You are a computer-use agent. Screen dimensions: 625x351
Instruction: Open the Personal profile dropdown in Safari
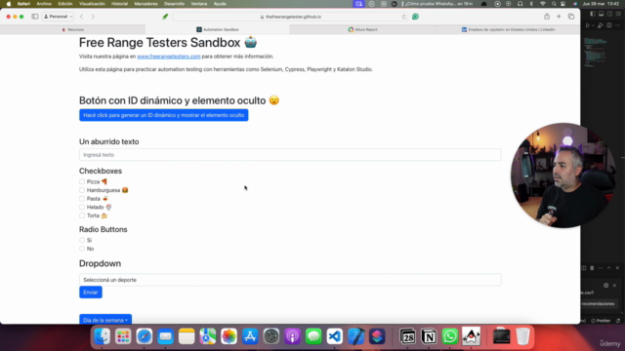pyautogui.click(x=59, y=17)
